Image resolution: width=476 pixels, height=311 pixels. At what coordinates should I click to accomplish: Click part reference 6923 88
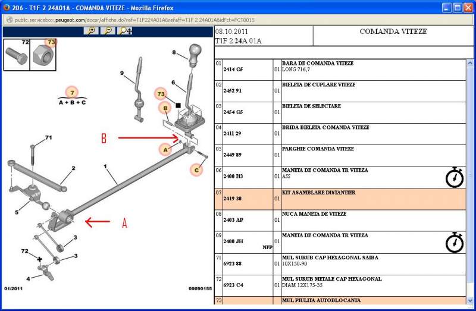click(x=232, y=263)
